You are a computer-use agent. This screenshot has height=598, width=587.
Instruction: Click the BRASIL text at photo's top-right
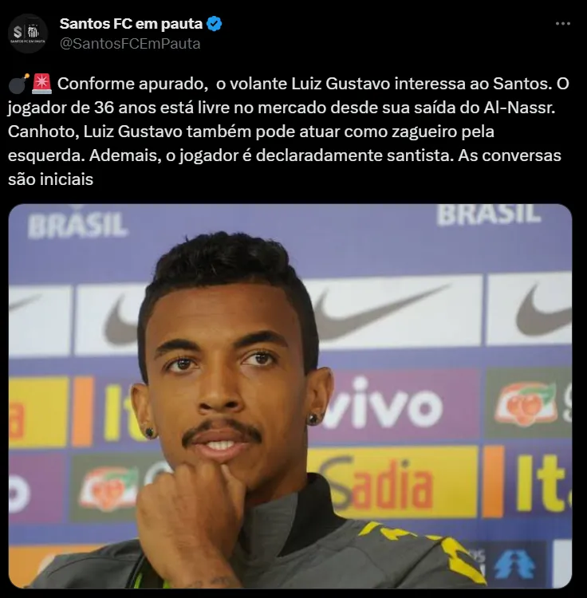[489, 214]
